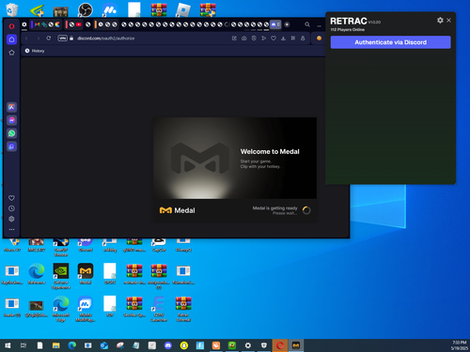Viewport: 470px width, 352px height.
Task: Expand the three-dot sidebar setup menu
Action: pos(11,229)
